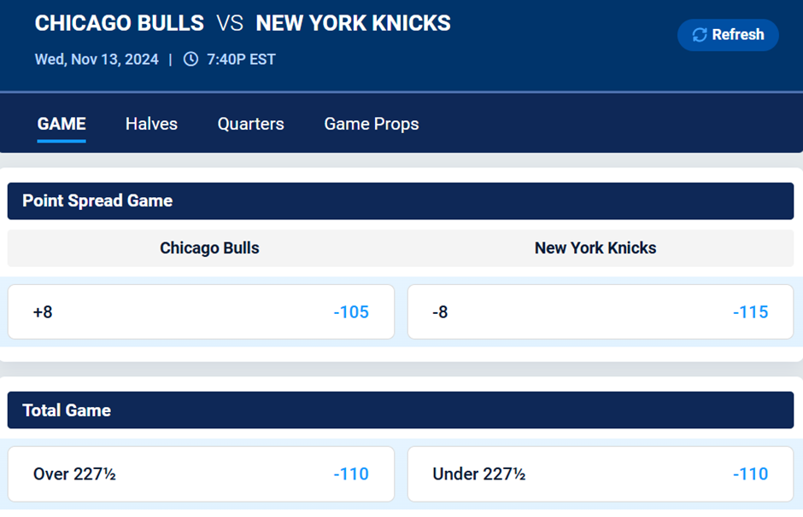Click the New York Knicks column header
The width and height of the screenshot is (803, 517).
(x=595, y=248)
